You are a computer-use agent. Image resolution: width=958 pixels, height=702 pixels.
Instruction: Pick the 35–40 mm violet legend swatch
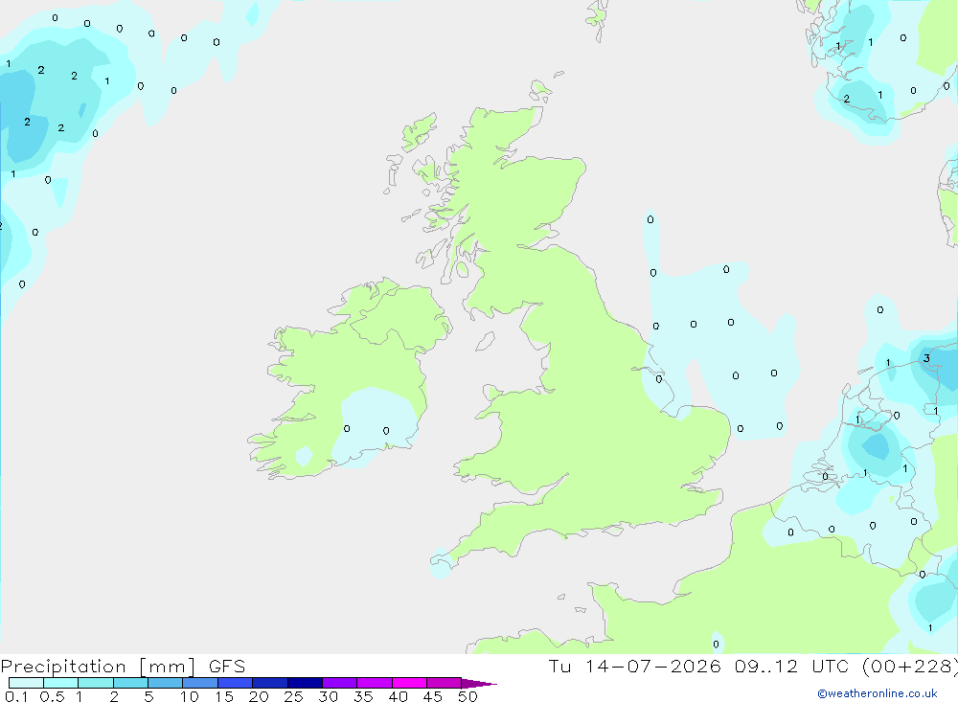[x=375, y=683]
